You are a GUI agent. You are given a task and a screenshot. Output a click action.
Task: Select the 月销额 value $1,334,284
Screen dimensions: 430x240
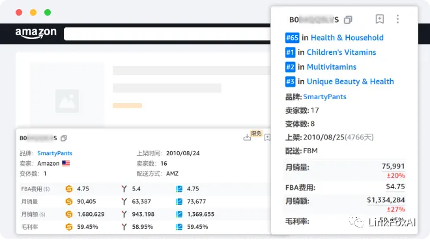tap(386, 200)
